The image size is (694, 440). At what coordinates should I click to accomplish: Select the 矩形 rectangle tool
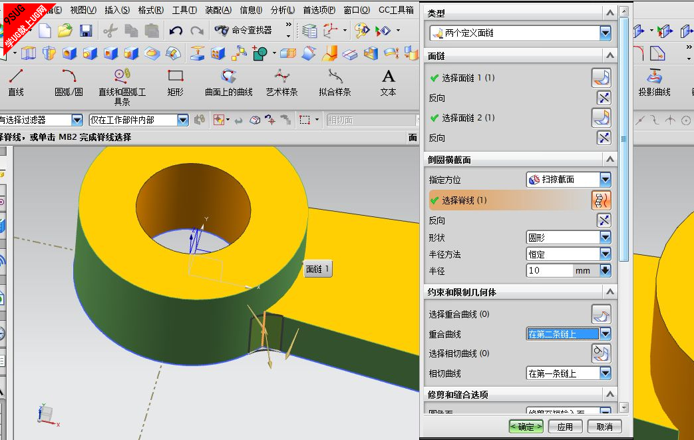(x=175, y=83)
